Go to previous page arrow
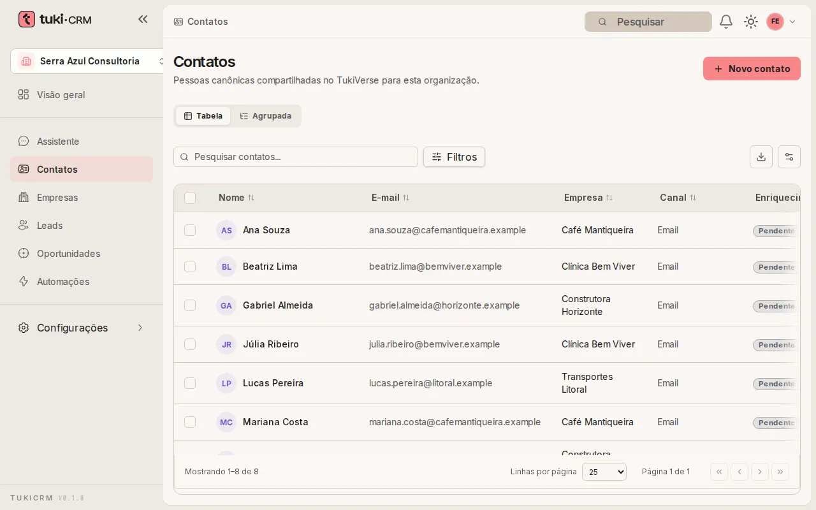816x510 pixels. click(x=739, y=472)
